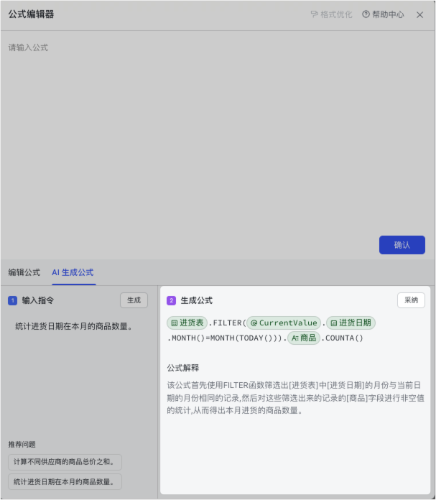The image size is (436, 500).
Task: Click the blue step 1 badge icon
Action: 13,300
